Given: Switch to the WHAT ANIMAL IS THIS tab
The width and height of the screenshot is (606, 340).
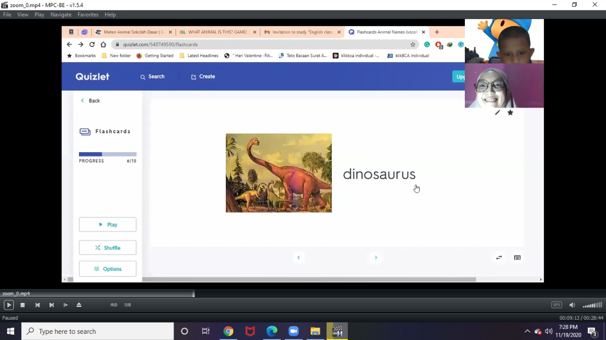Looking at the screenshot, I should 215,32.
